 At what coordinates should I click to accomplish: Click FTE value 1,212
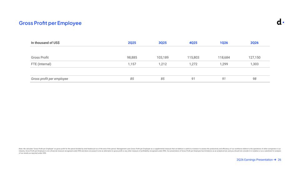click(x=162, y=64)
